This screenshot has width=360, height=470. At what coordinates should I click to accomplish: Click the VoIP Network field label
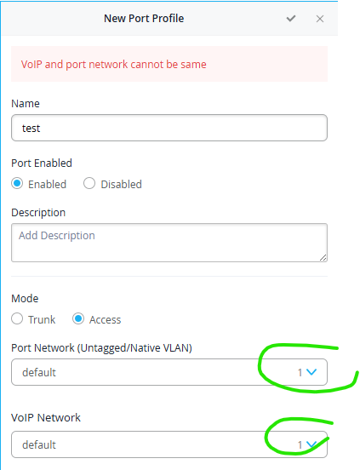[x=46, y=417]
